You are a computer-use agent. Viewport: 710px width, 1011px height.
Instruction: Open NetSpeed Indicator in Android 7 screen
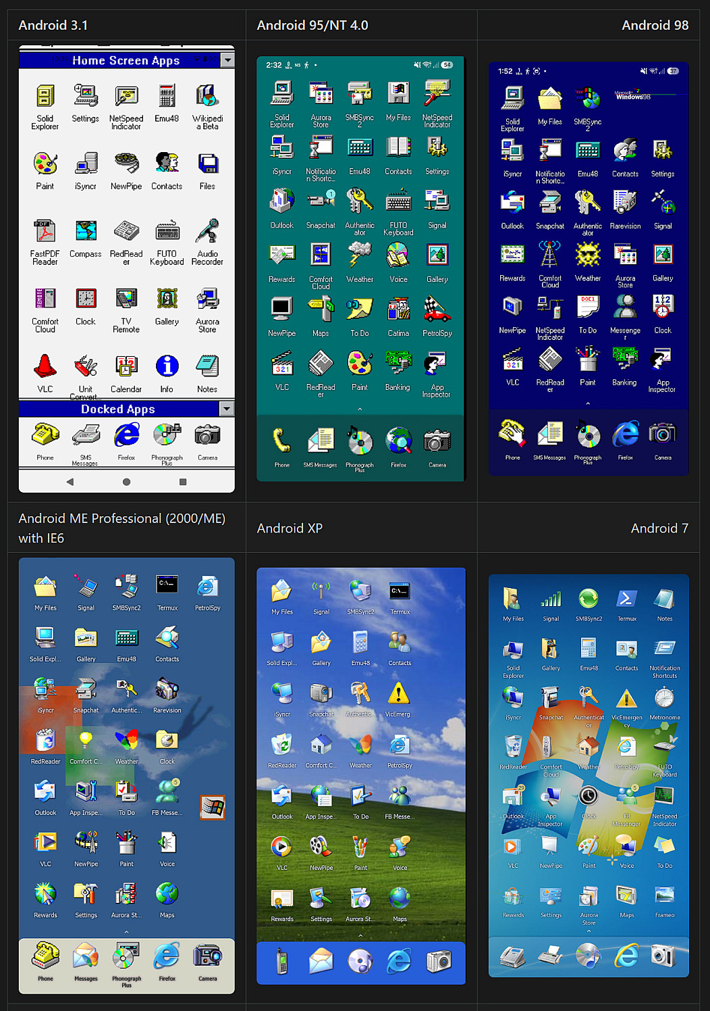point(665,796)
